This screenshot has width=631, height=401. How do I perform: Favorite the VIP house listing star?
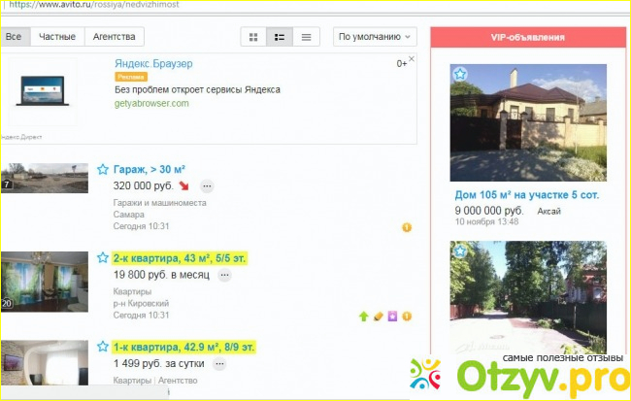(x=460, y=74)
